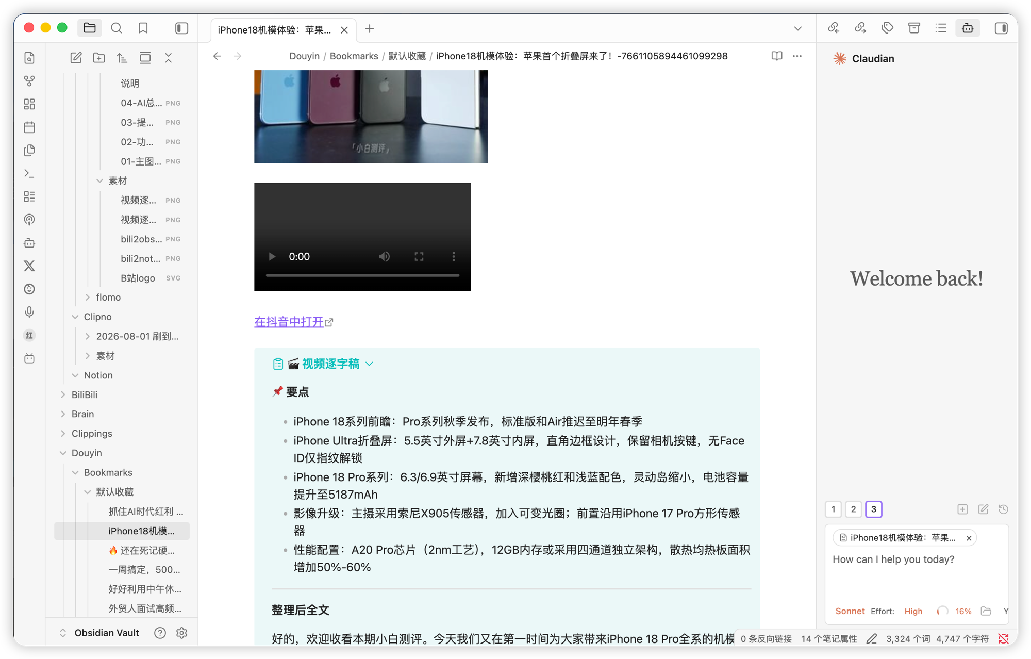Open the bookmarks icon in top bar
This screenshot has height=659, width=1031.
[x=143, y=28]
